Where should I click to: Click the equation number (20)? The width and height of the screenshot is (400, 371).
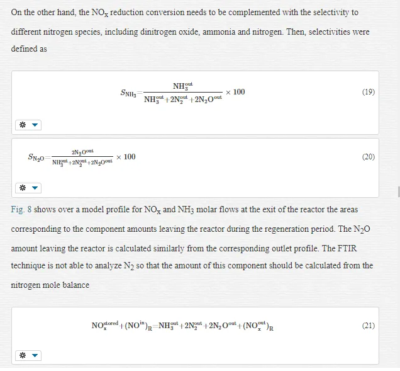tap(369, 157)
